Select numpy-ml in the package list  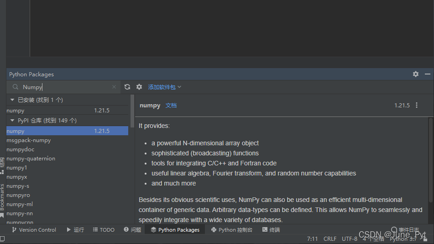67,204
